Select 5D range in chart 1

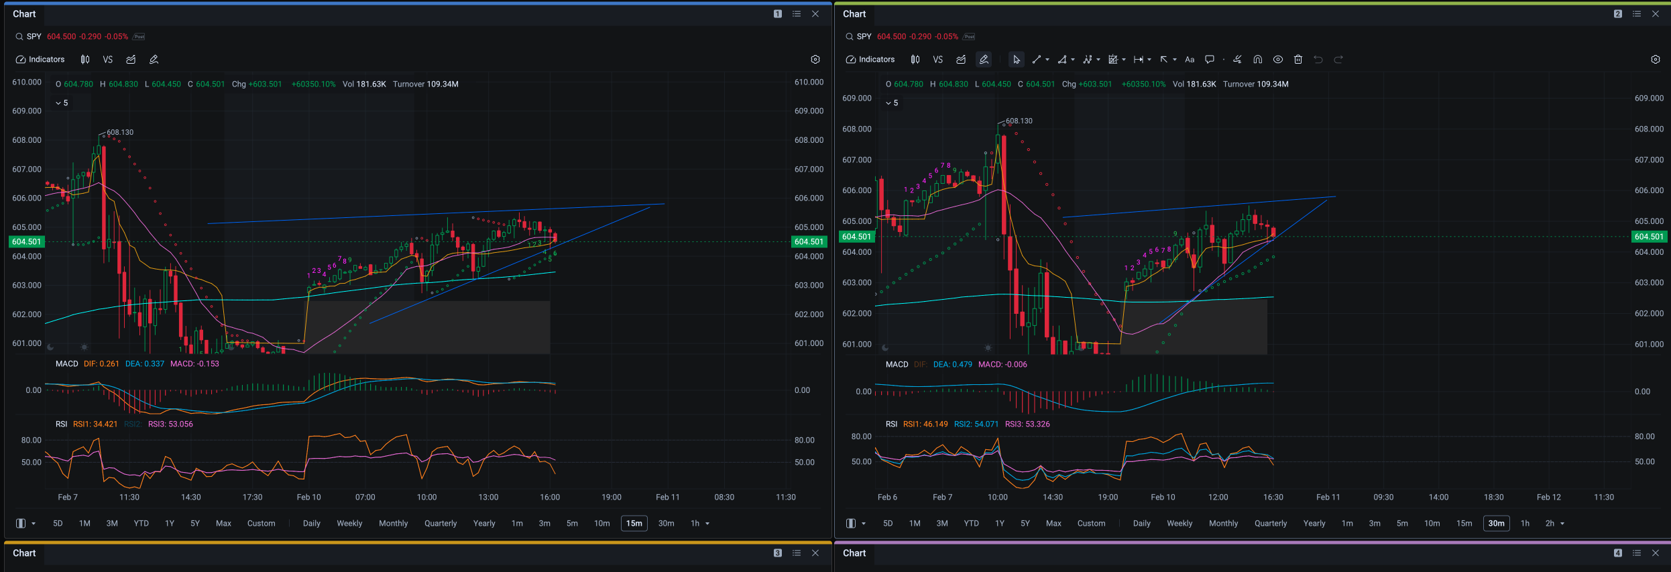pos(58,524)
